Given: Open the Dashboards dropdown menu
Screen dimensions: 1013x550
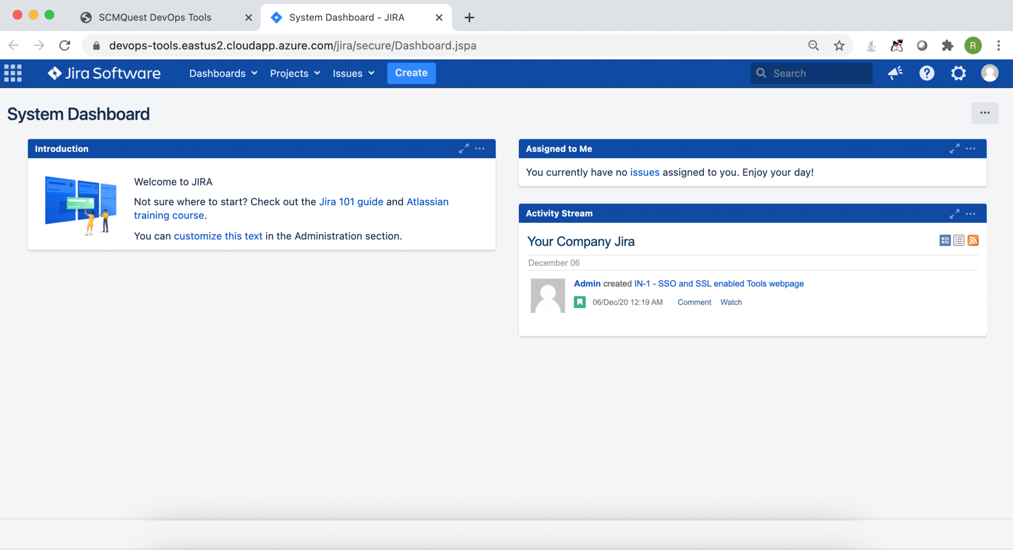Looking at the screenshot, I should pyautogui.click(x=223, y=73).
